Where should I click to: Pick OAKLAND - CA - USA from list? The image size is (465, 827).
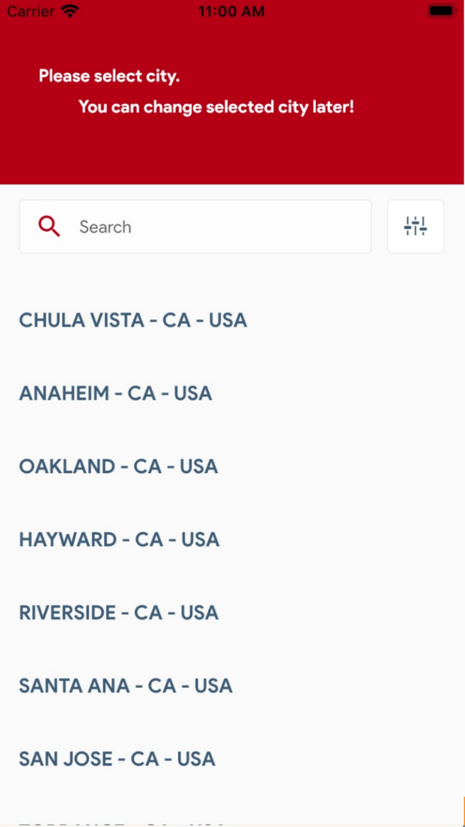tap(118, 467)
